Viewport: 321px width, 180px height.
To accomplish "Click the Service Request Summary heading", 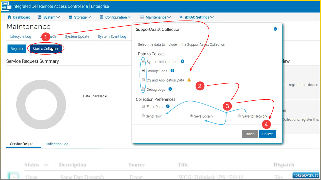I will tap(33, 61).
